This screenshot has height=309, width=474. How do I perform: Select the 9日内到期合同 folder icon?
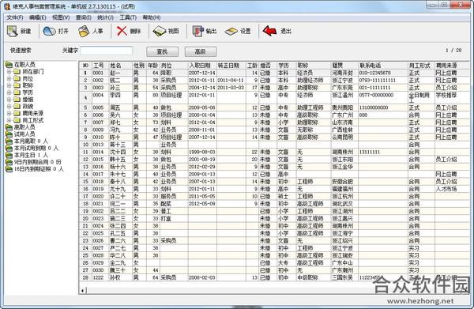pos(9,162)
